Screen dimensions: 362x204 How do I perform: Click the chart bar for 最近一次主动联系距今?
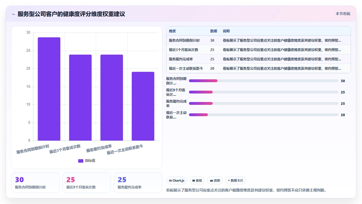pyautogui.click(x=143, y=106)
